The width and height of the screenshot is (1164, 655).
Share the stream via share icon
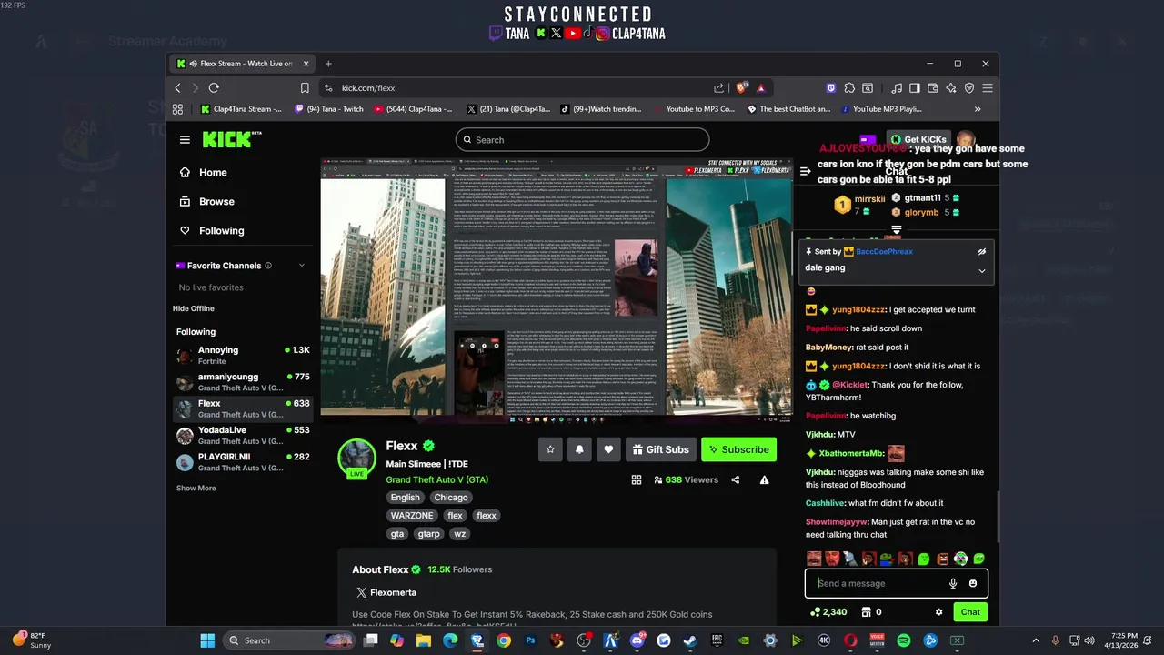tap(735, 479)
